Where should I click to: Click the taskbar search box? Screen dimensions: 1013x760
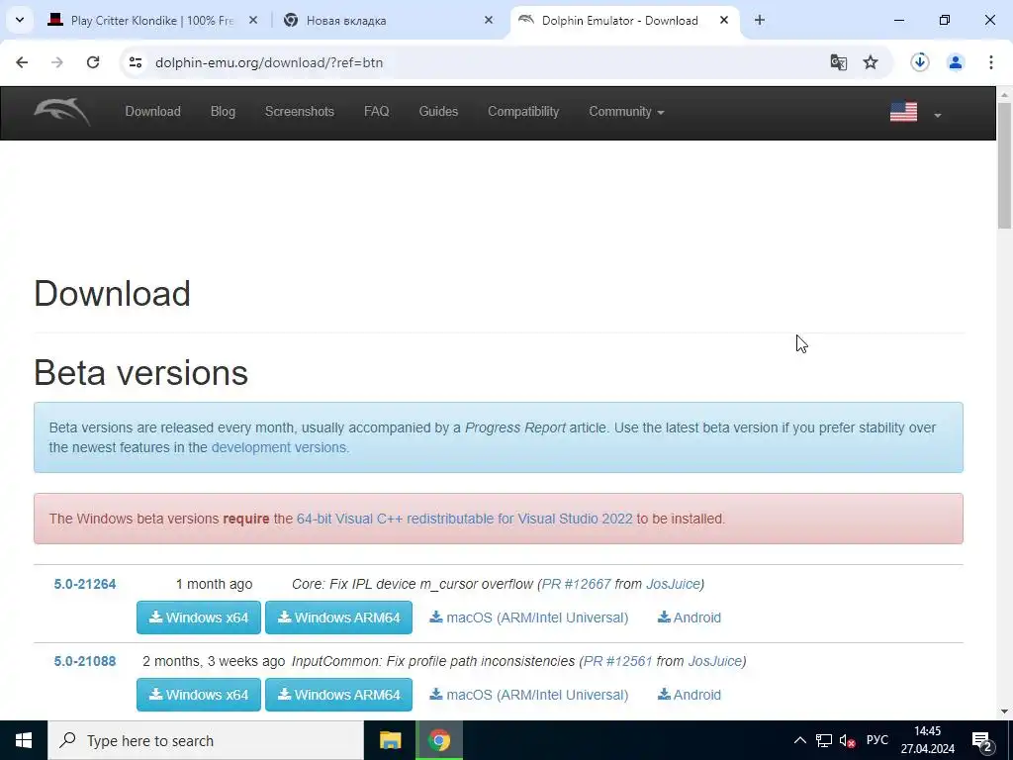click(206, 740)
